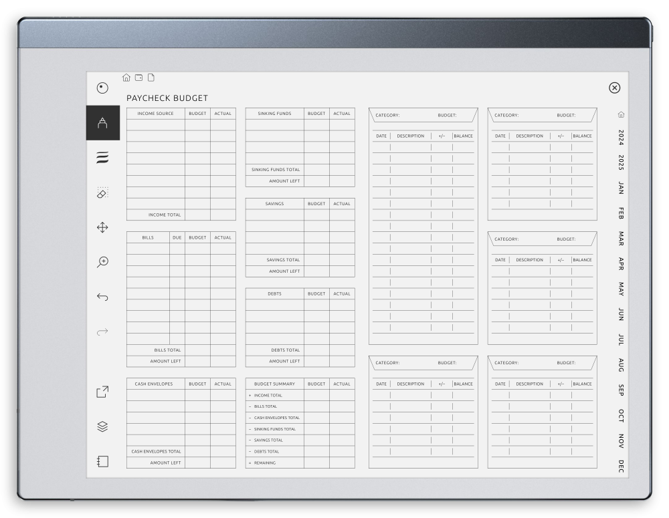Go home using the house icon in toolbar
669x518 pixels.
(126, 78)
